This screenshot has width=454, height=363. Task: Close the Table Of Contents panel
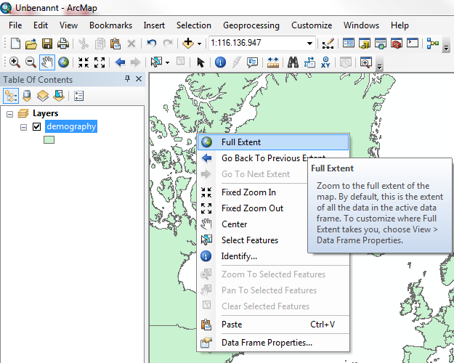139,78
